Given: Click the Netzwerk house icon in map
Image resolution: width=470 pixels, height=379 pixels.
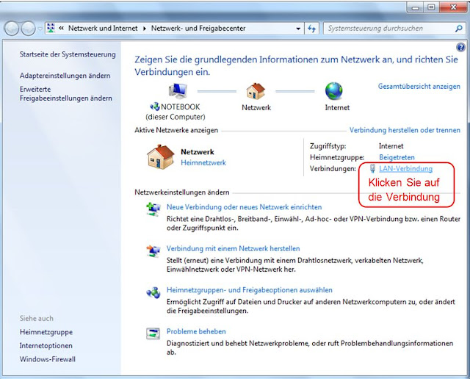Looking at the screenshot, I should coord(256,91).
